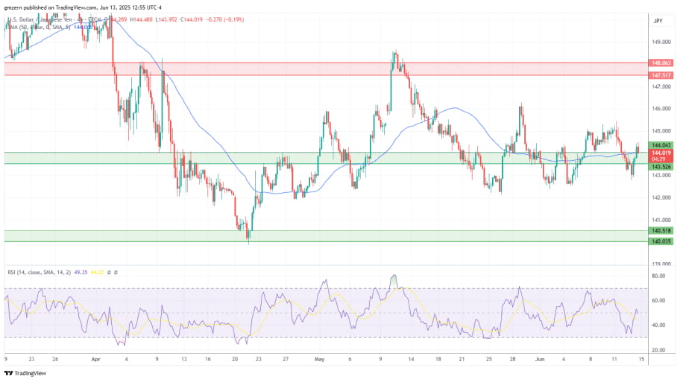Click the 20 date label on time axis
This screenshot has height=382, width=680.
point(235,359)
